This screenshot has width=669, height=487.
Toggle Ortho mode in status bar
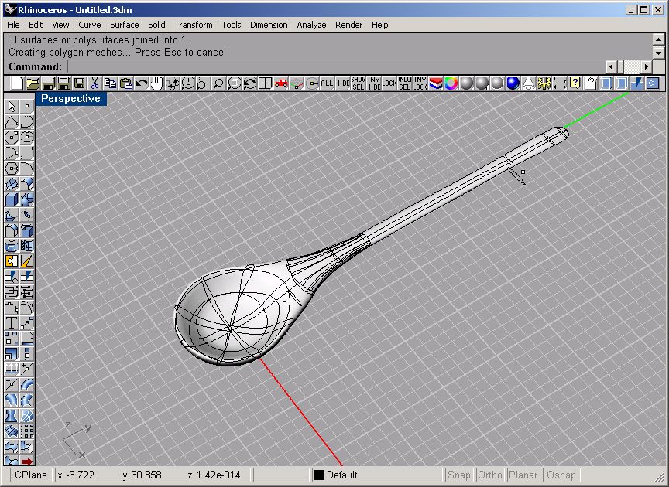[x=490, y=475]
